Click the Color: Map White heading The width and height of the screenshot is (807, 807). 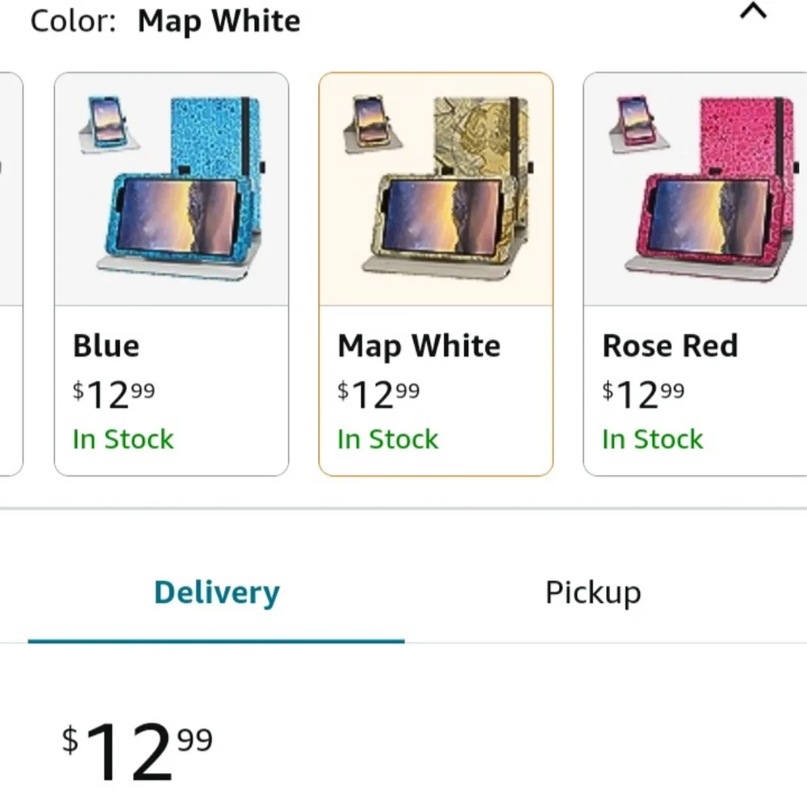point(165,22)
